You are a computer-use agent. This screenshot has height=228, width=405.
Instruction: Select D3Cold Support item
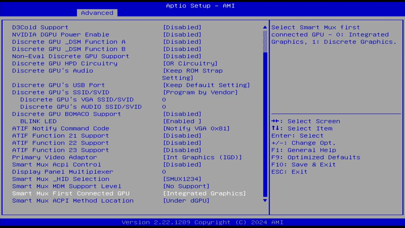point(40,27)
